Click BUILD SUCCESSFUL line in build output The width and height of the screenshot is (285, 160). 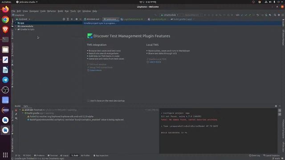tap(174, 132)
